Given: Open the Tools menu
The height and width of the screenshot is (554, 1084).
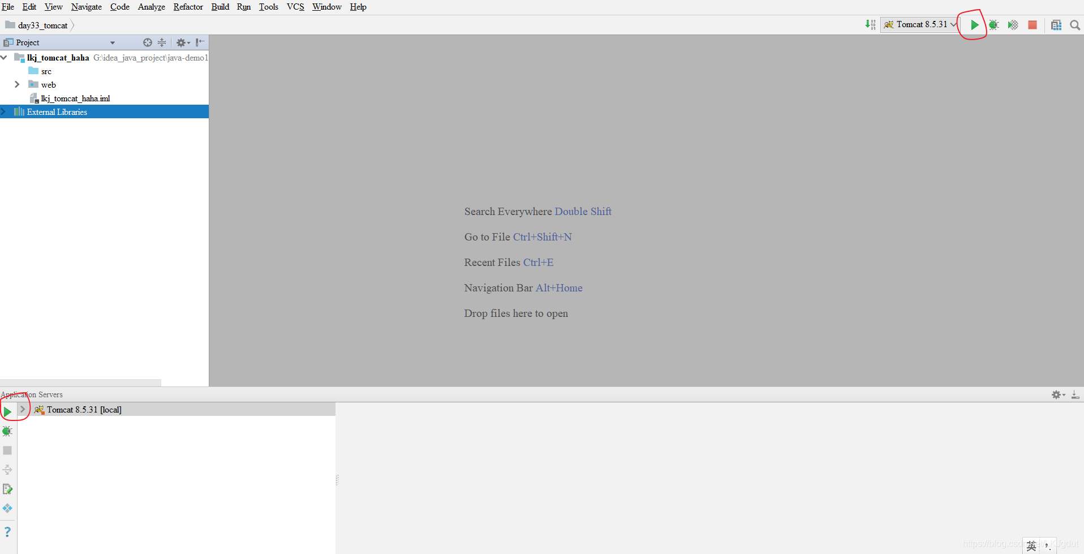Looking at the screenshot, I should tap(269, 7).
